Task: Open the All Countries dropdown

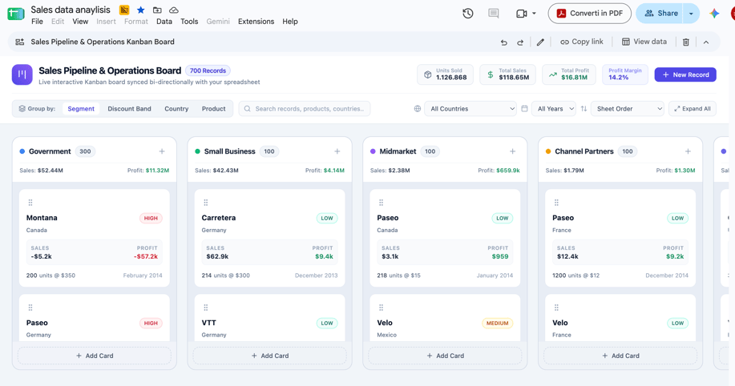Action: pos(470,109)
